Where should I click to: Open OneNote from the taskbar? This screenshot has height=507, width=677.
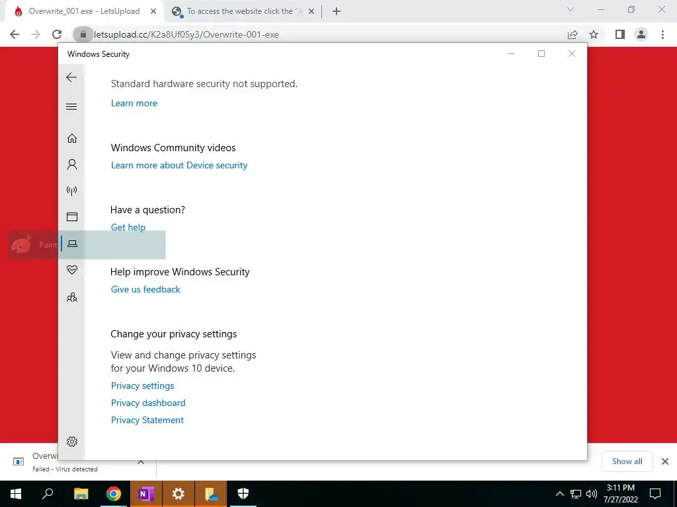pos(145,494)
